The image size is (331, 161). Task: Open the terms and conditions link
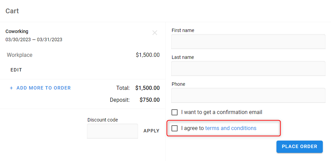pos(231,128)
